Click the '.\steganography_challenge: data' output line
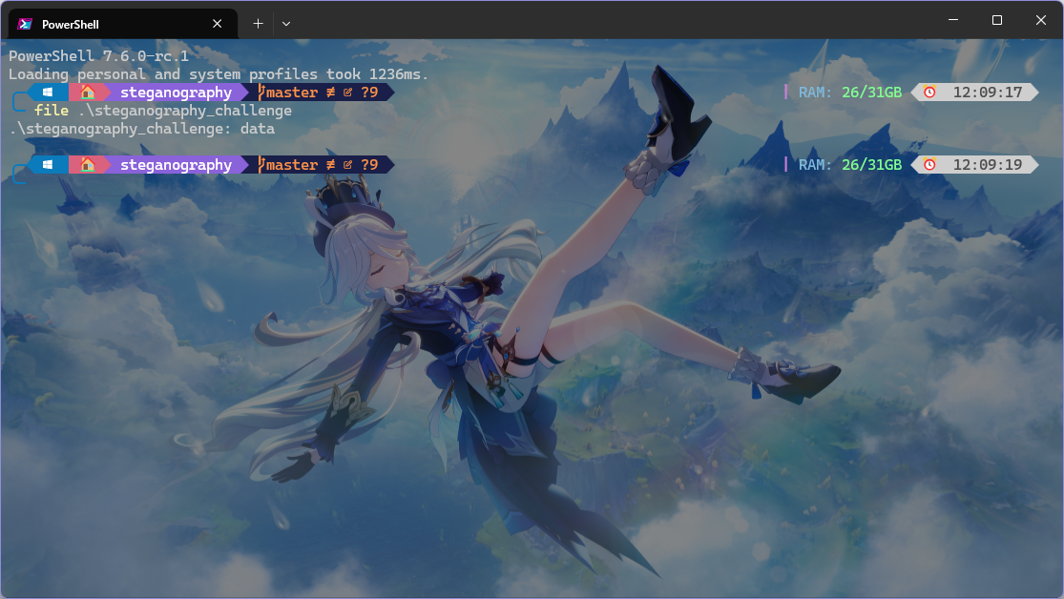This screenshot has width=1064, height=599. (141, 129)
